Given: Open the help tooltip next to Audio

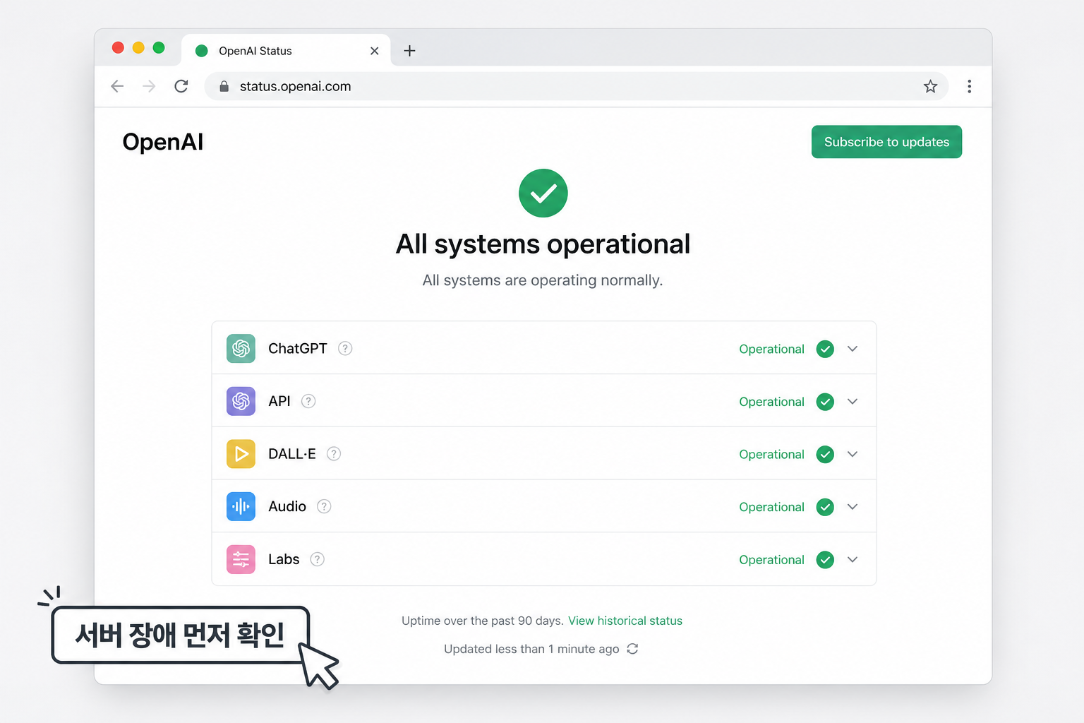Looking at the screenshot, I should (324, 506).
